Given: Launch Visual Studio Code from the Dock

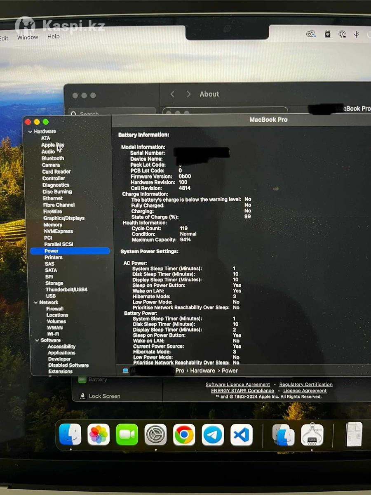Looking at the screenshot, I should (x=241, y=435).
